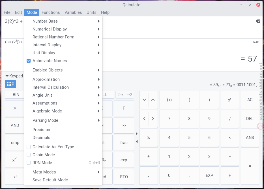Open the File menu

(7, 12)
